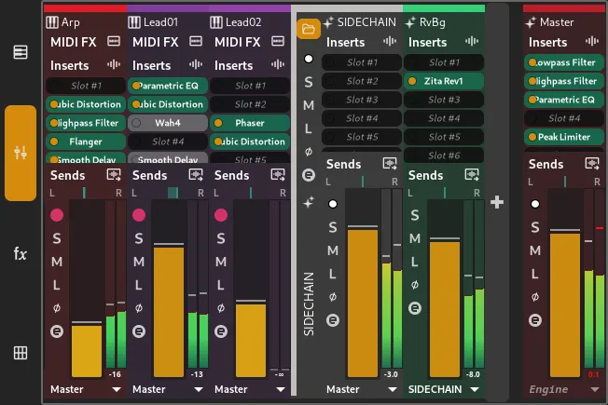Select Phaser insert on Lead02

pos(250,123)
